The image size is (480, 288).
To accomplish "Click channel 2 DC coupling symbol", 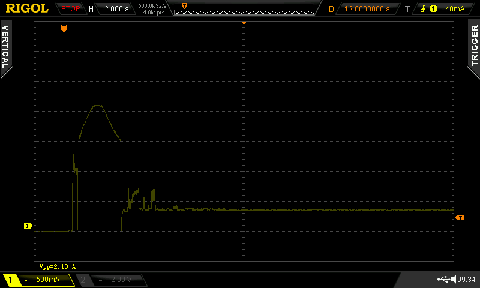I will (101, 280).
